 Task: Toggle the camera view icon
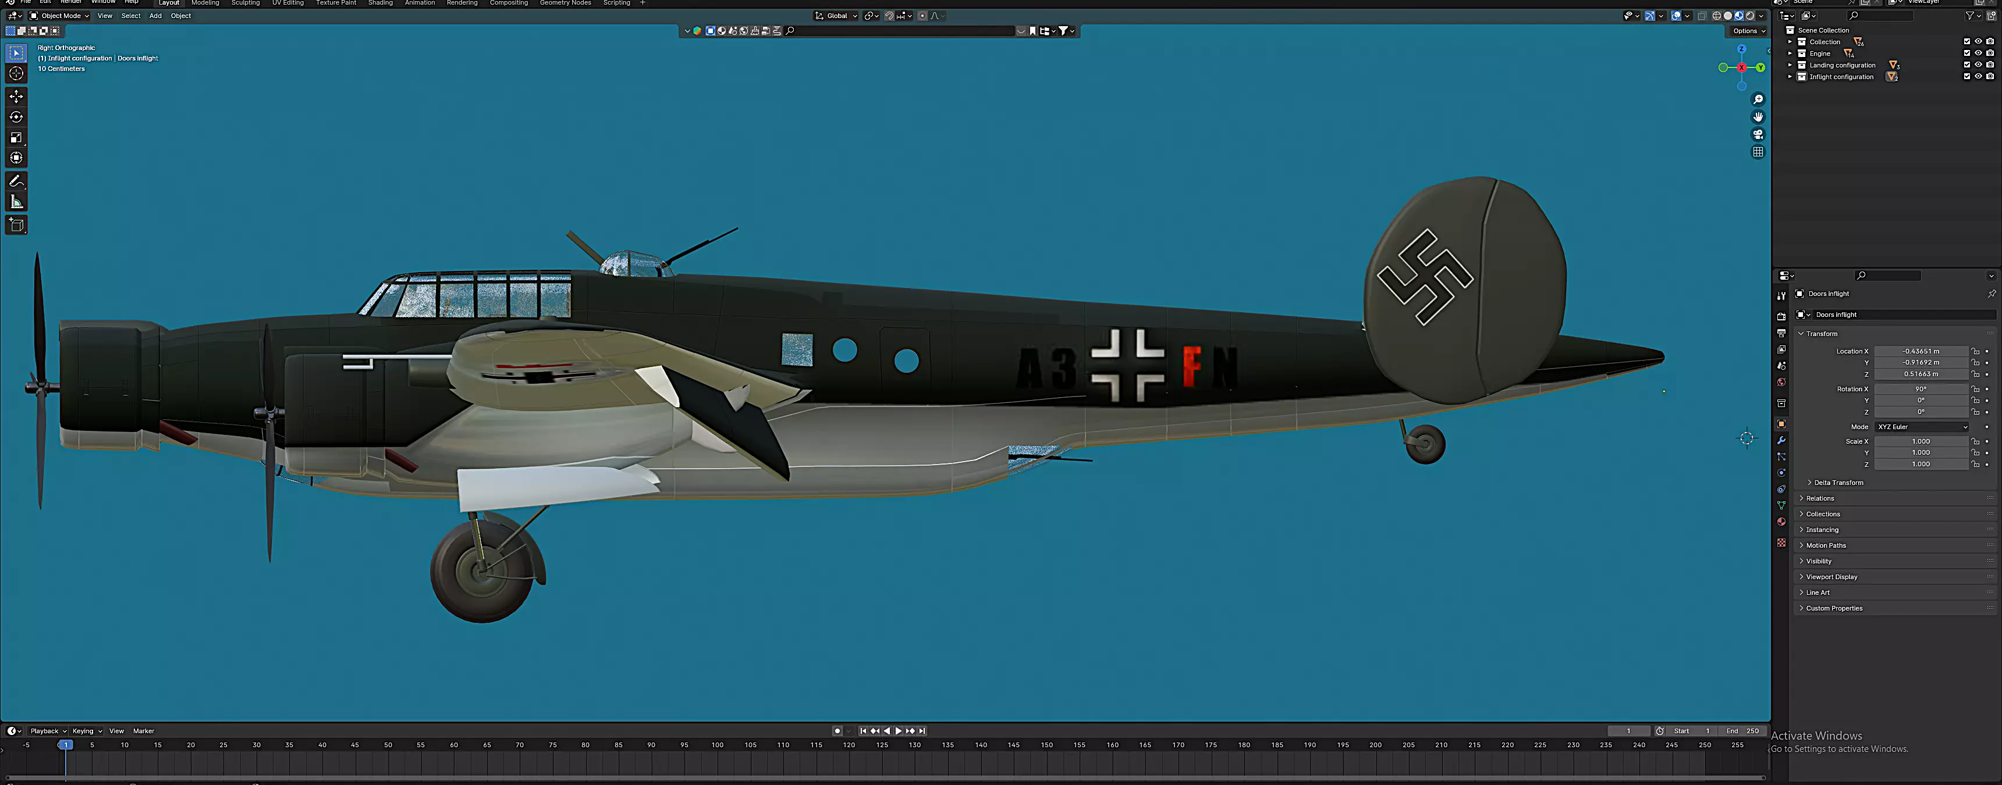(1758, 134)
